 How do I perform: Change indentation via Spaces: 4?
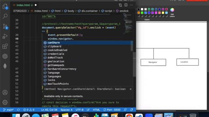tap(67, 110)
